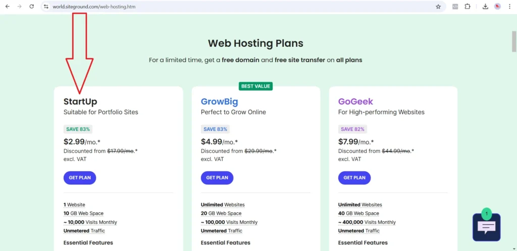This screenshot has height=251, width=517.
Task: Click the chat notification badge
Action: (x=486, y=214)
